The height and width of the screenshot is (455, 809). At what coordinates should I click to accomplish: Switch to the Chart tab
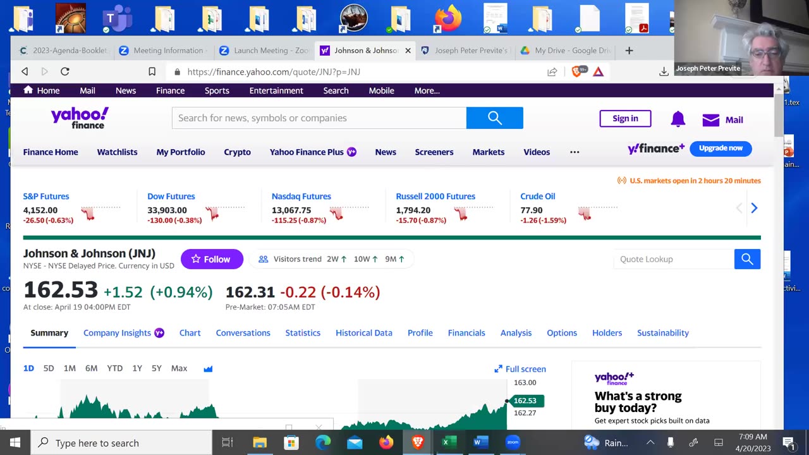(190, 333)
